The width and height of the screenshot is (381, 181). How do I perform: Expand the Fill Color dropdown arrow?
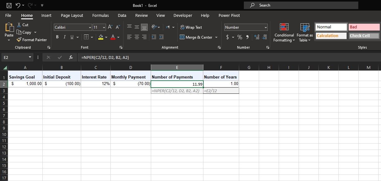(106, 37)
